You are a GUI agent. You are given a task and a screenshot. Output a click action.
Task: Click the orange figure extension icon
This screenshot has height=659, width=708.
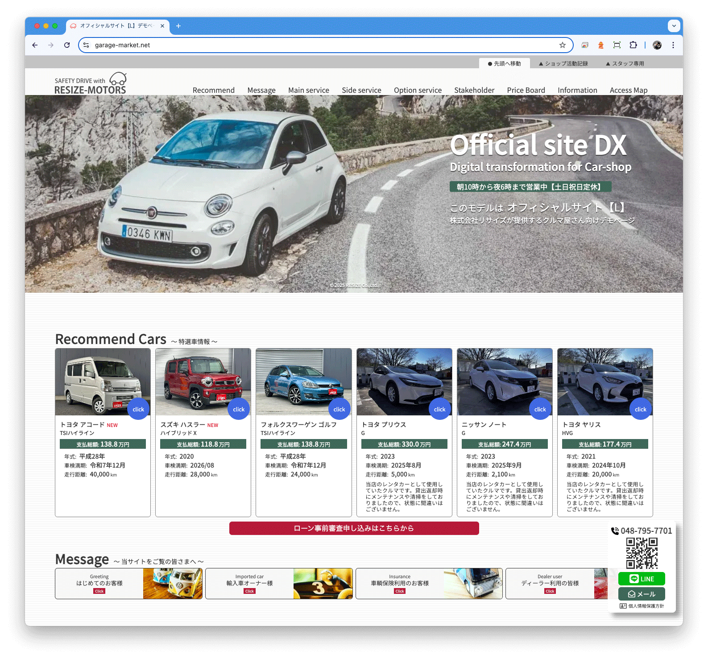coord(601,45)
